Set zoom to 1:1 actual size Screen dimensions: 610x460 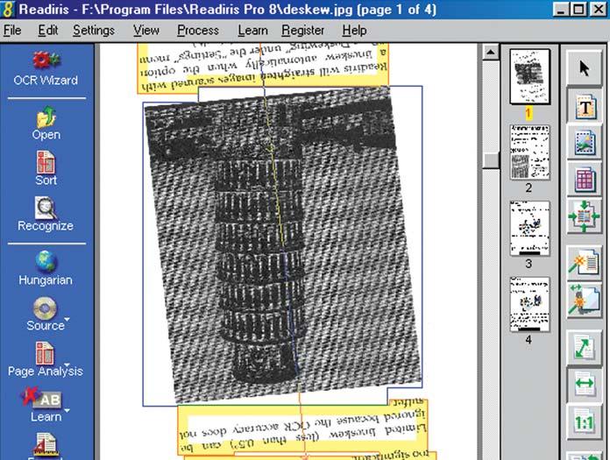point(585,422)
